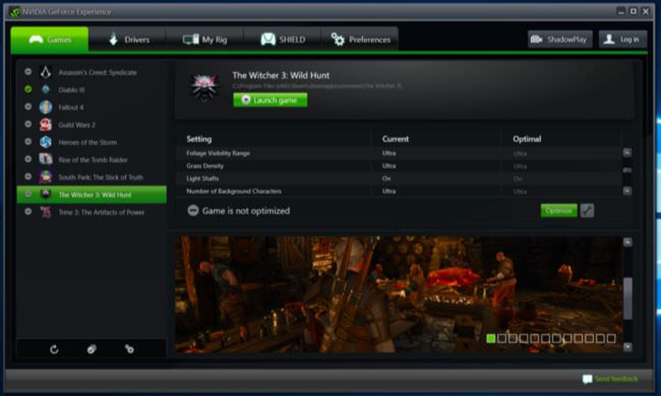
Task: Click the Guild Wars 2 game icon
Action: (45, 125)
